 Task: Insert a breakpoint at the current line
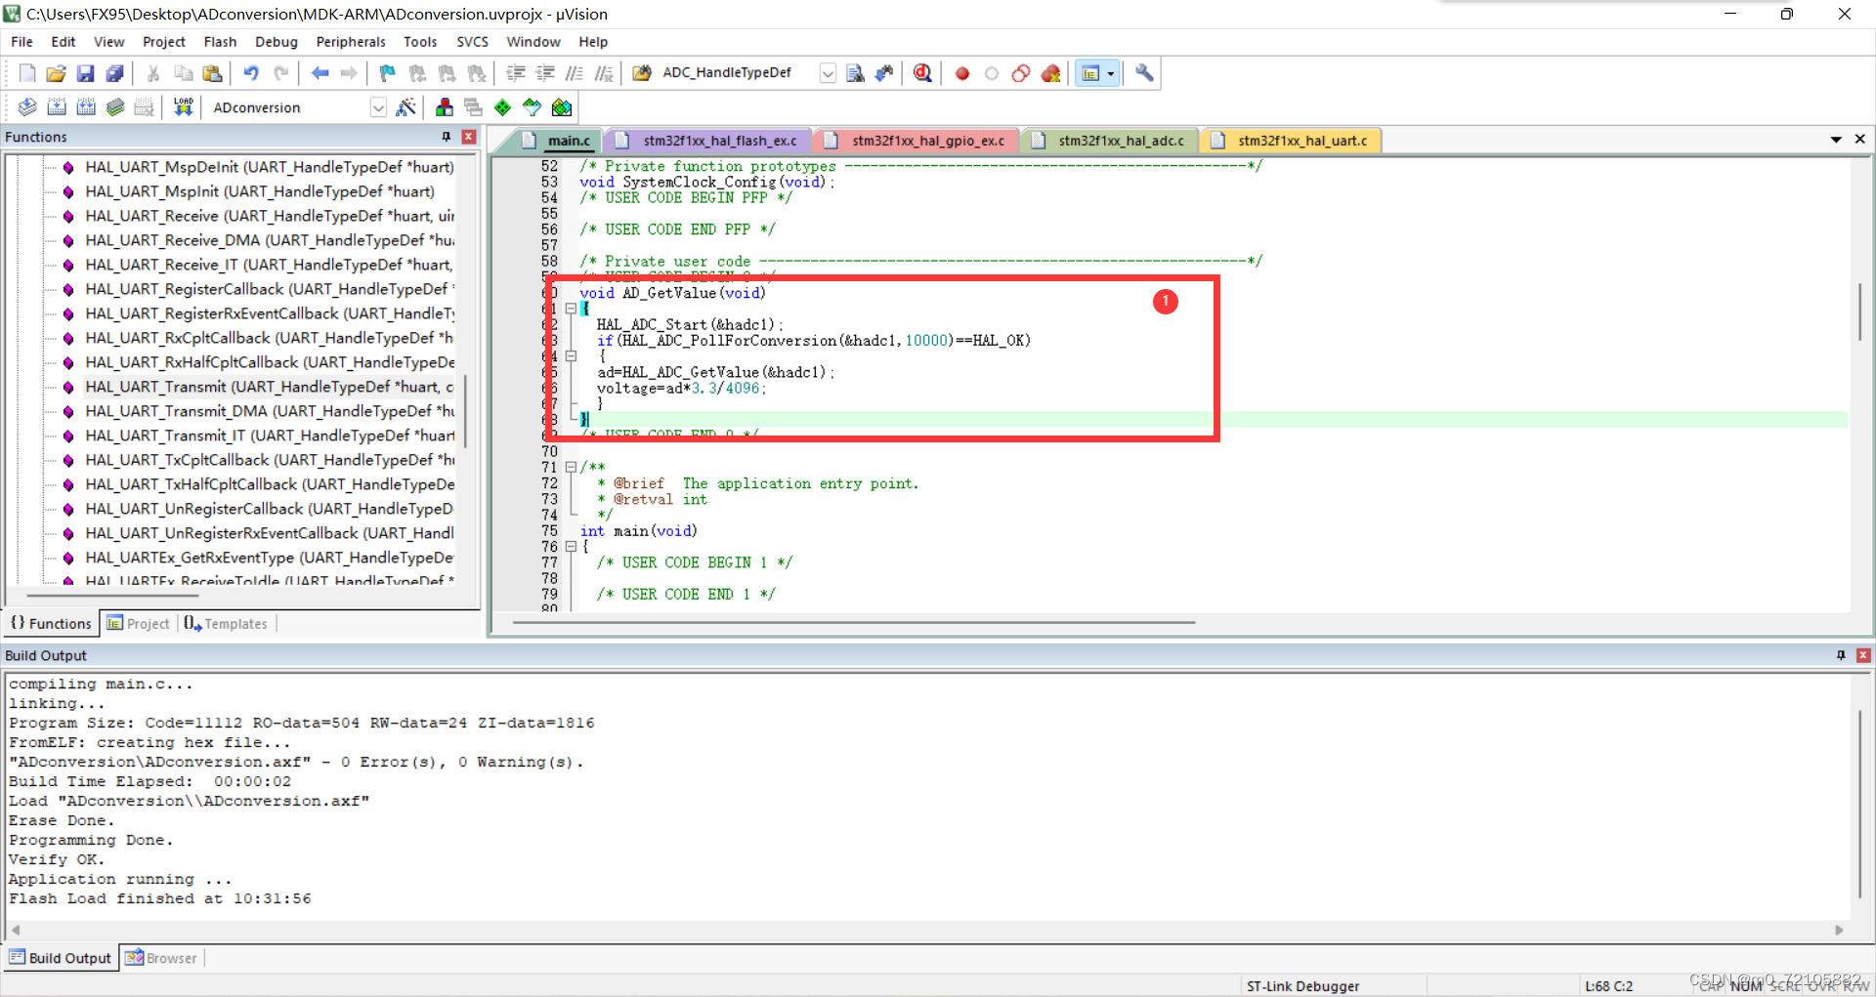pos(961,73)
